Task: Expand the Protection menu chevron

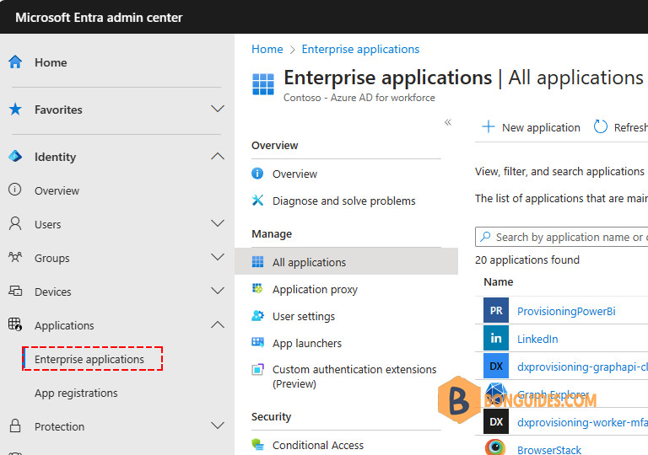Action: point(218,426)
